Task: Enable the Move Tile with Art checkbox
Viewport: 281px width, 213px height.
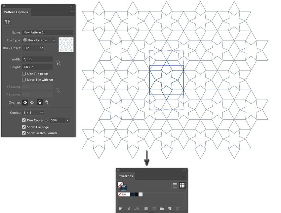Action: click(x=24, y=80)
